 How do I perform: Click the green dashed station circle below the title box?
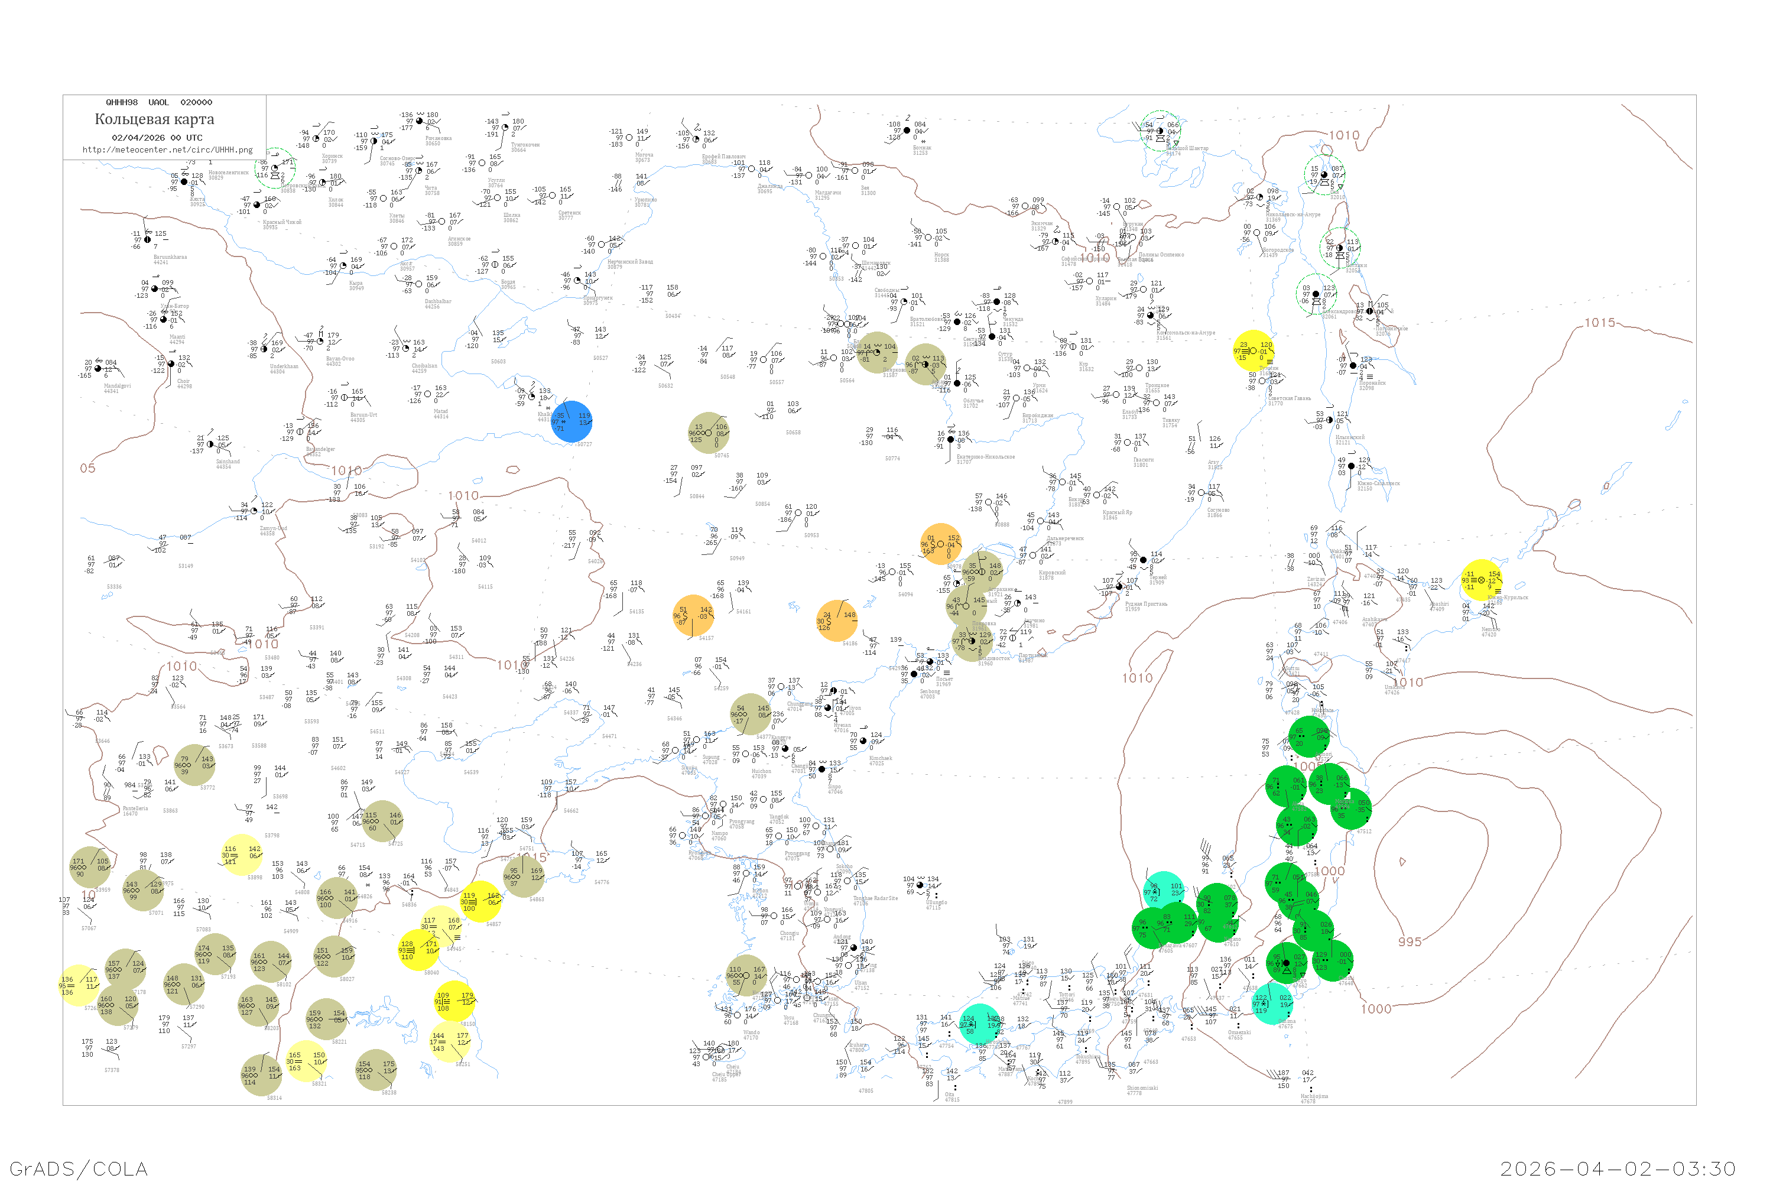[275, 168]
